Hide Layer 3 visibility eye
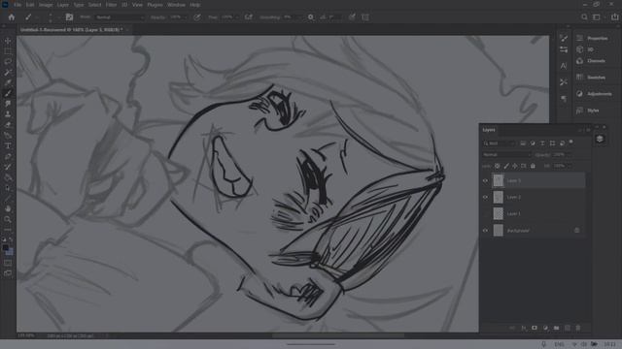622x349 pixels. click(x=485, y=180)
